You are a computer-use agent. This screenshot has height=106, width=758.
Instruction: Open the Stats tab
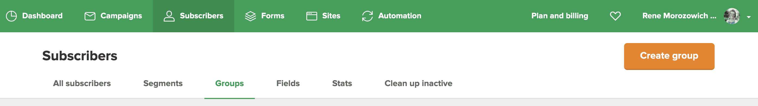pos(342,83)
